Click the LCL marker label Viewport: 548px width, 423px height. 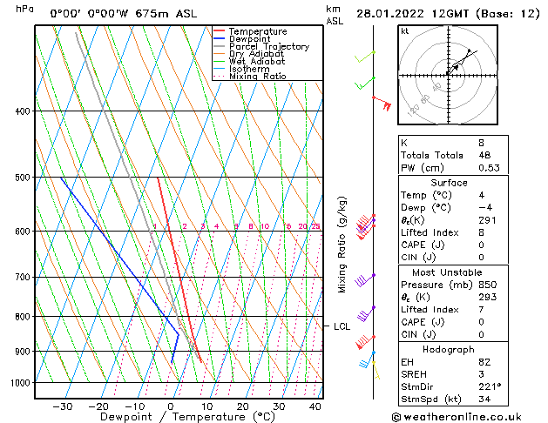coord(342,326)
